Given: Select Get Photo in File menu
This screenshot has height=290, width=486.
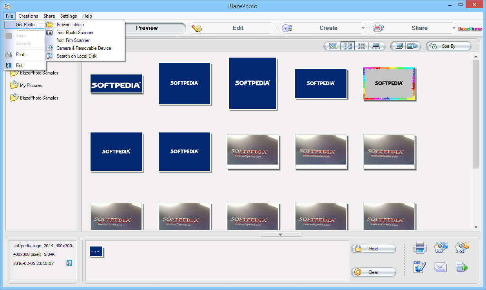Looking at the screenshot, I should 25,25.
